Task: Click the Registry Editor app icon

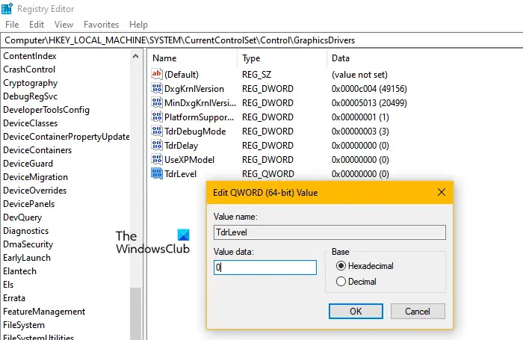Action: (7, 8)
